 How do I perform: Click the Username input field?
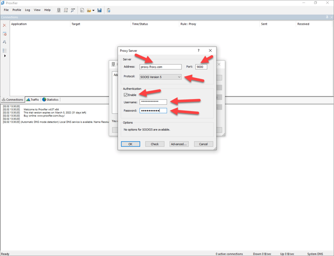click(x=153, y=102)
